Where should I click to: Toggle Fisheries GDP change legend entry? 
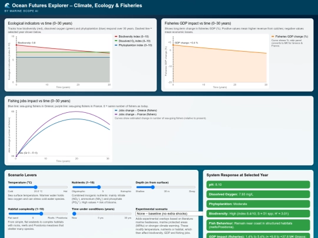pos(290,36)
